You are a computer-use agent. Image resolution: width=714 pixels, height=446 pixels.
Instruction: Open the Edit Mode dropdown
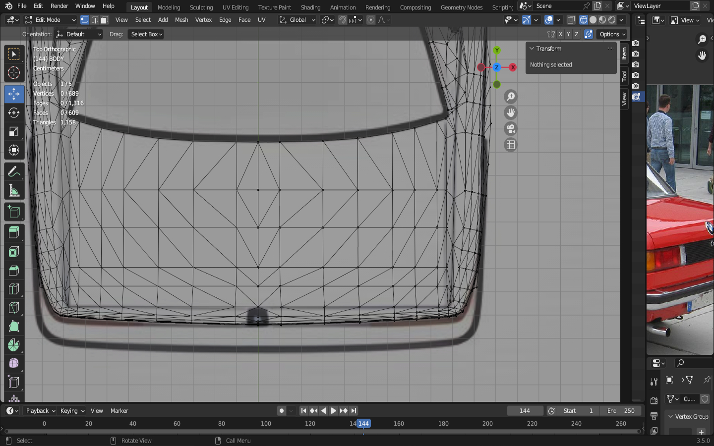point(50,20)
